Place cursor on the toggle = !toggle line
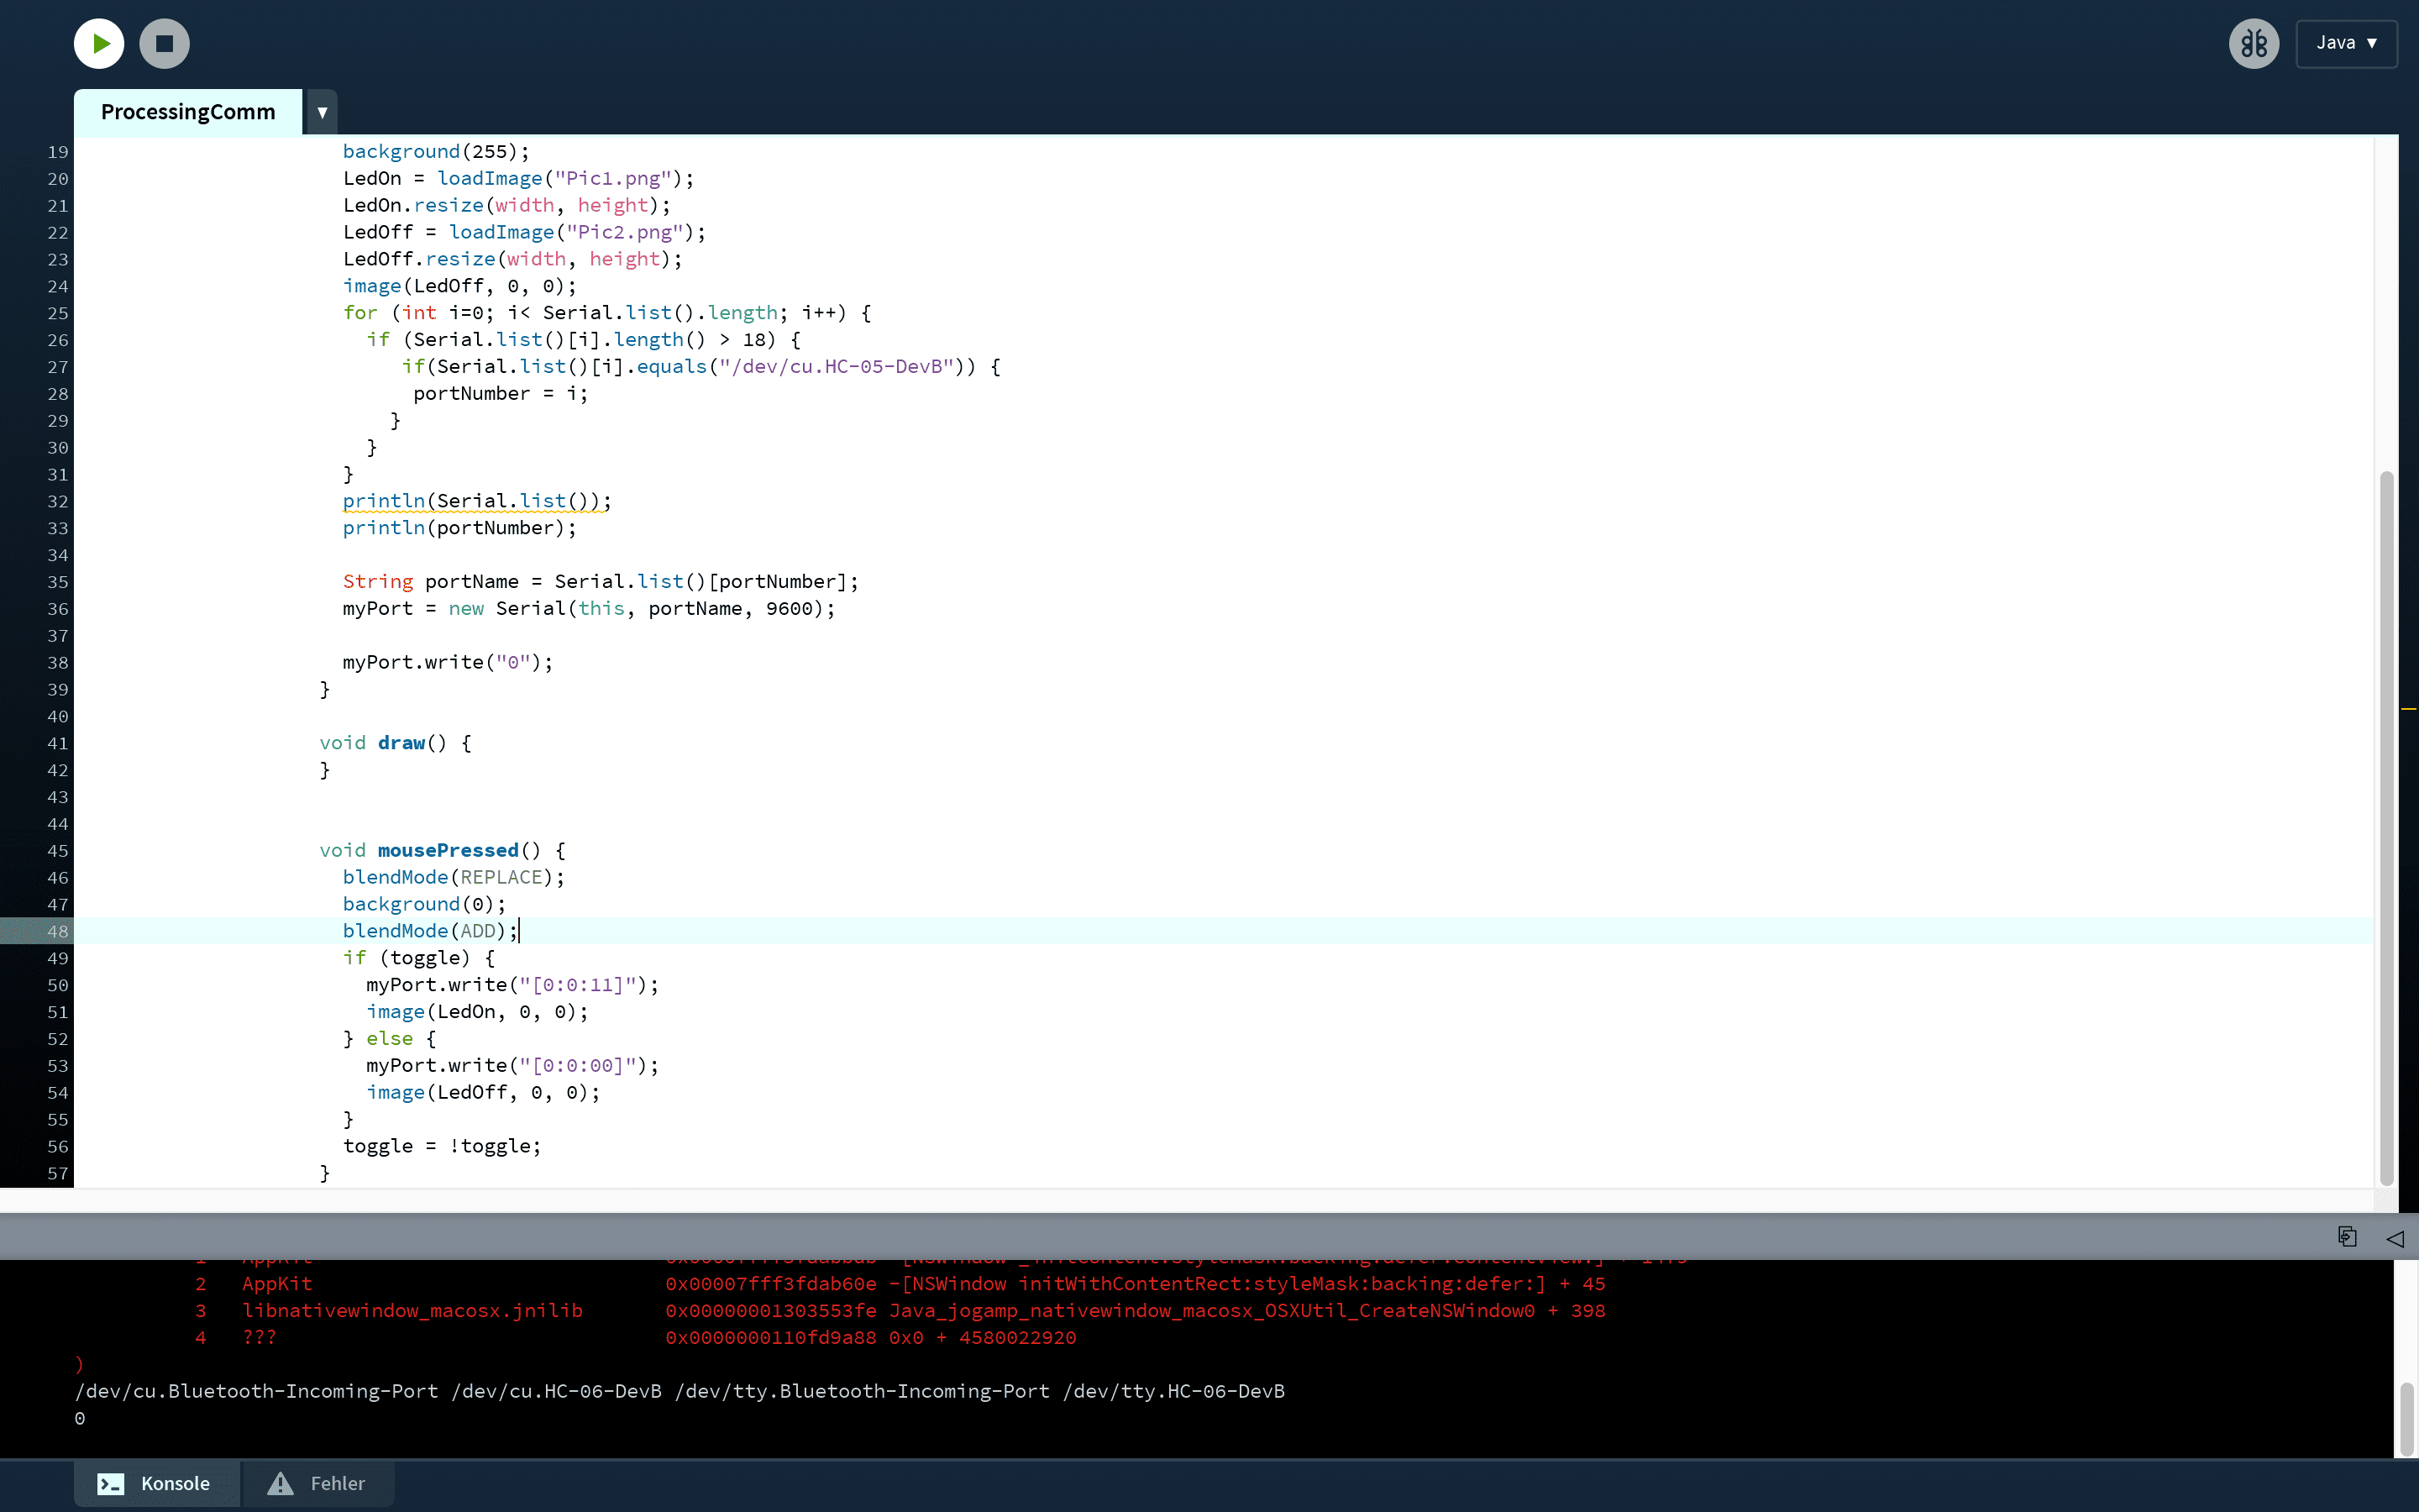 click(x=441, y=1146)
